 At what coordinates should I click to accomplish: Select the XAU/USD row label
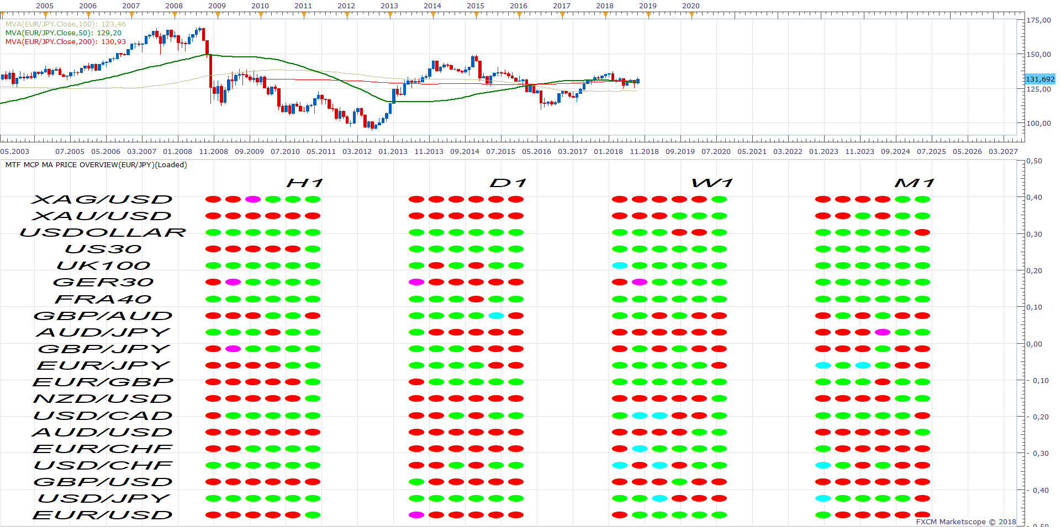click(x=103, y=216)
